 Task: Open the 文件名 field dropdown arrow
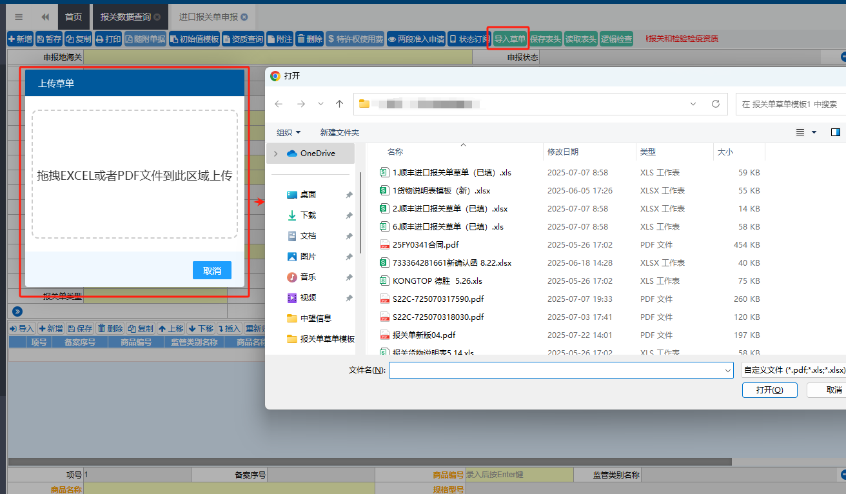point(727,370)
